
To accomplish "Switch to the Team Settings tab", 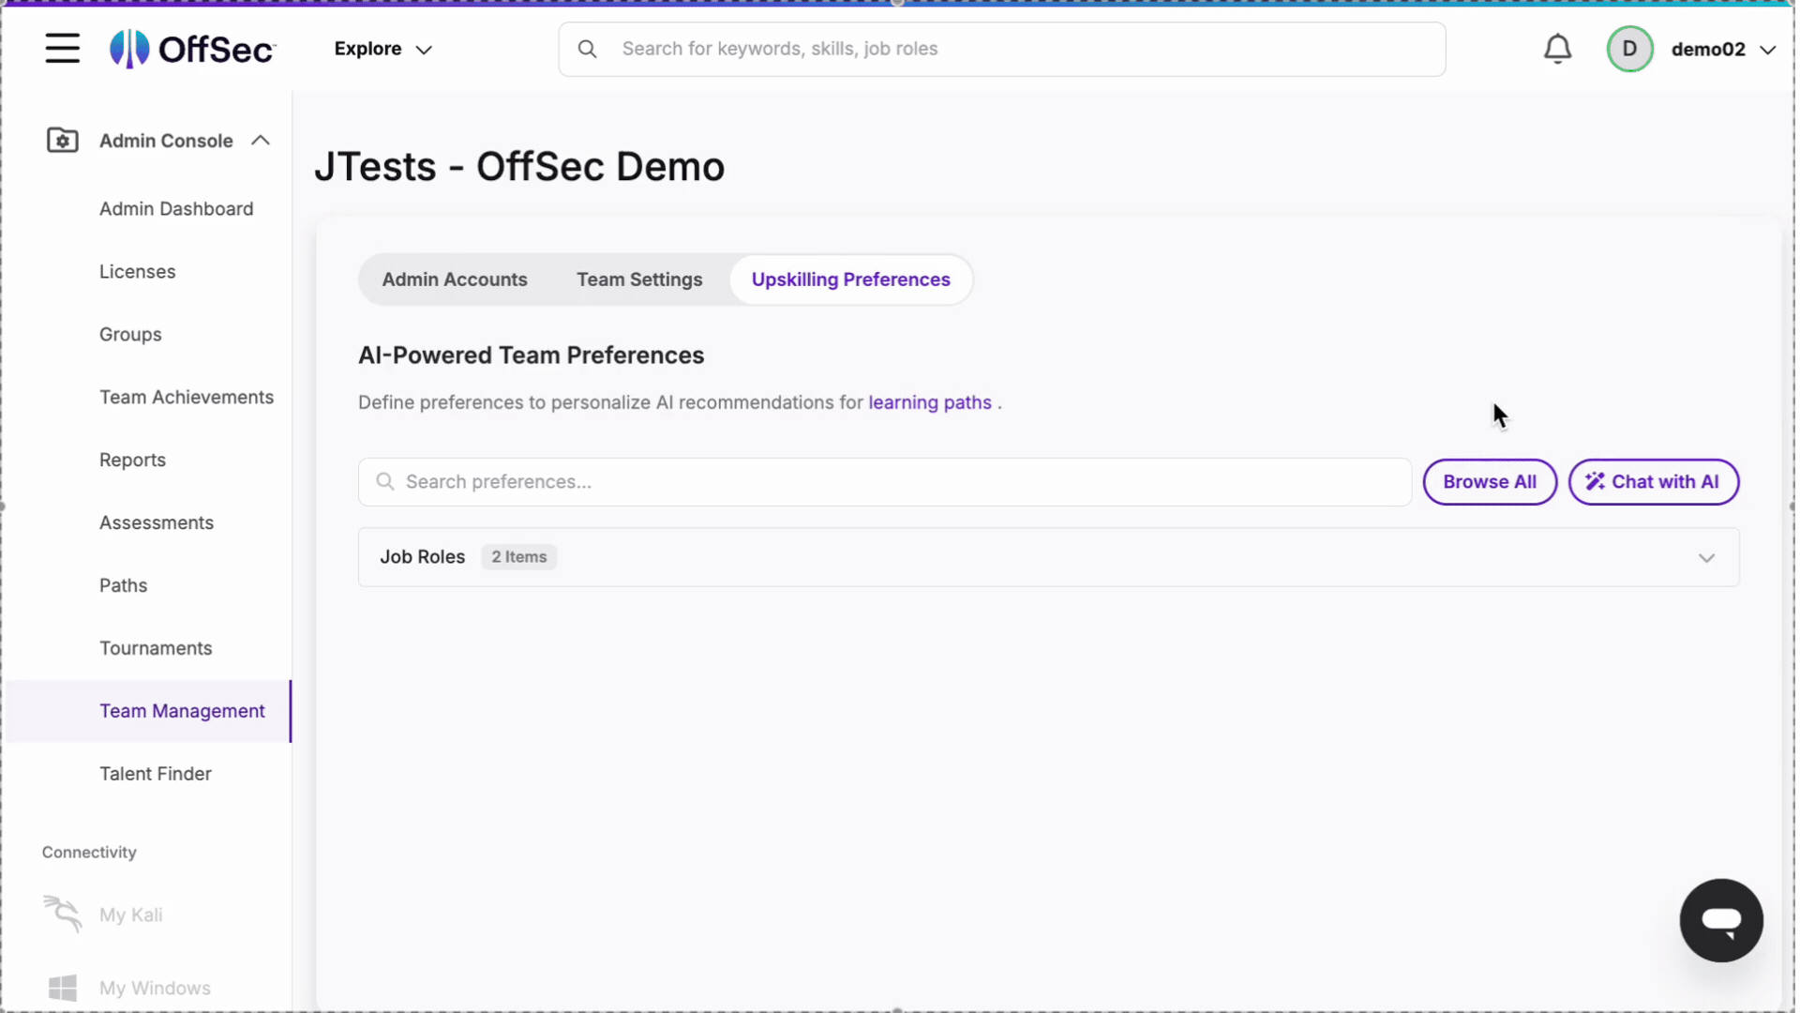I will coord(639,279).
